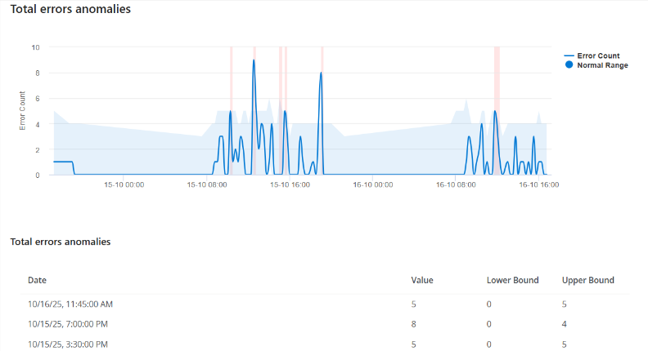Select the 10/15/25, 3:30:00 PM table entry
Screen dimensions: 648x351
68,344
